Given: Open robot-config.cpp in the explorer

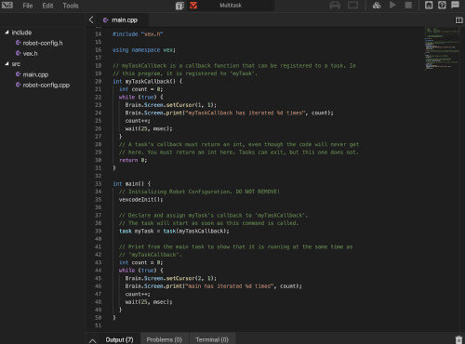Looking at the screenshot, I should [46, 85].
